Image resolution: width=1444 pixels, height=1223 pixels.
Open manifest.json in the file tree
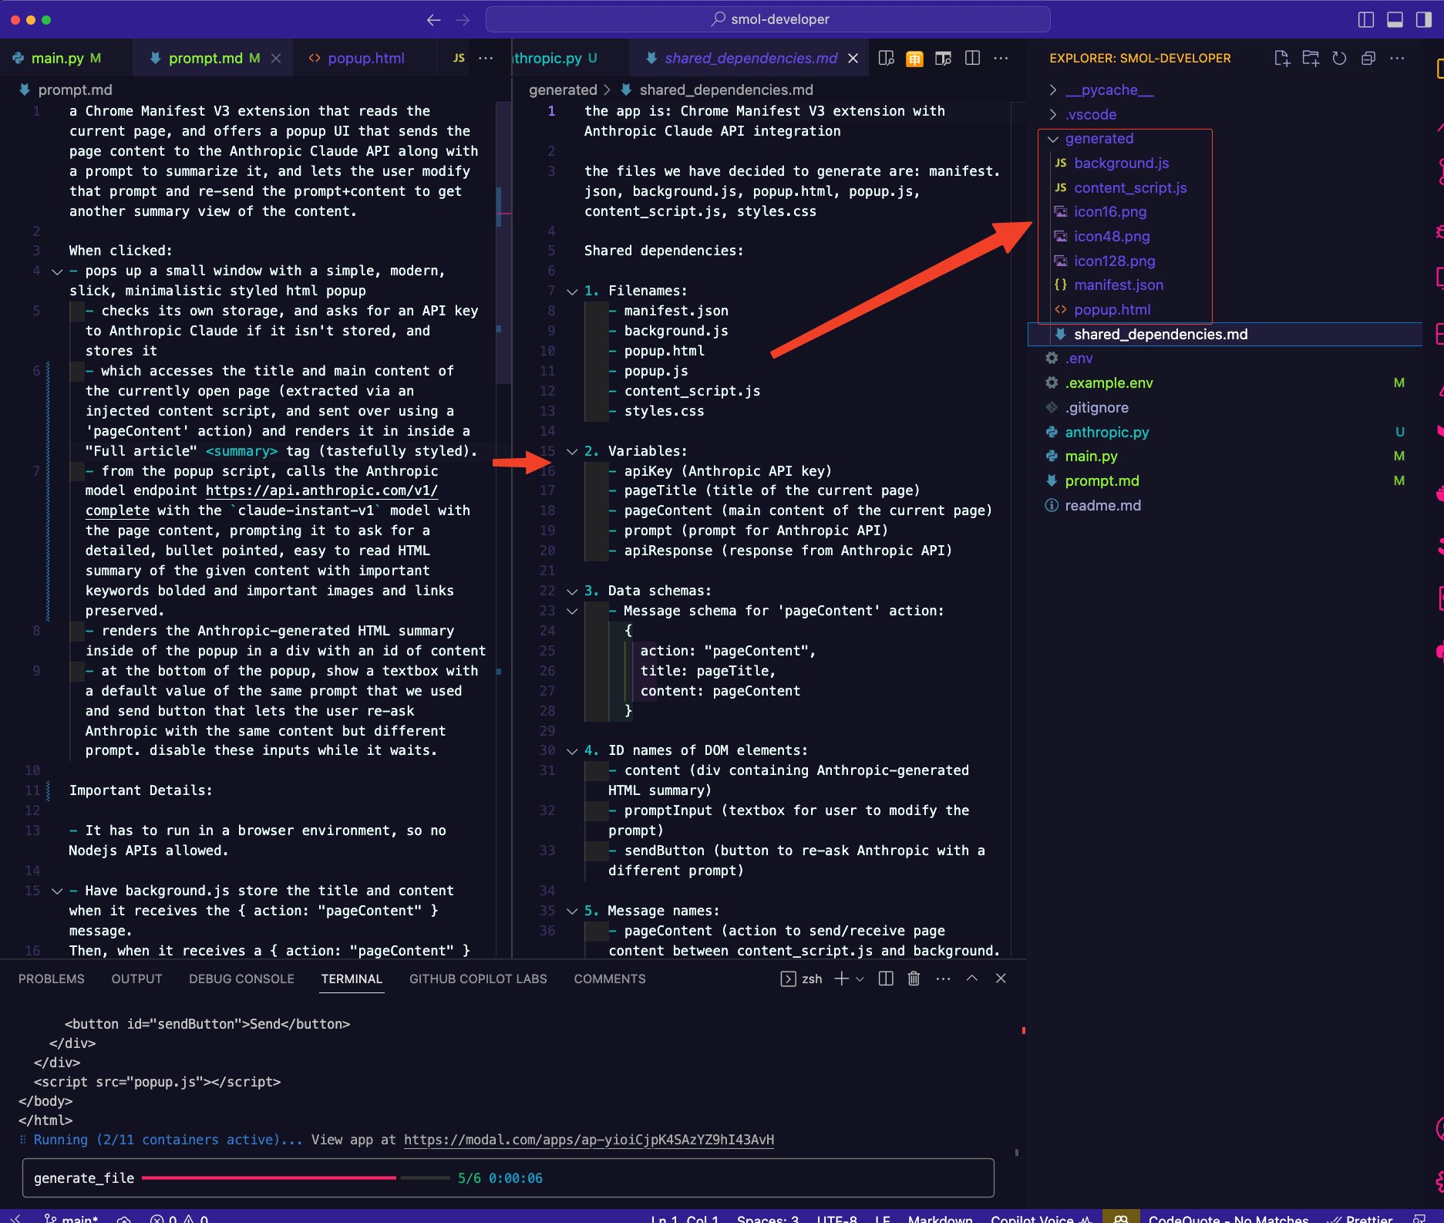1119,285
